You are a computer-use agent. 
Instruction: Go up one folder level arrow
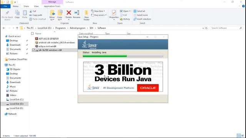coord(17,28)
